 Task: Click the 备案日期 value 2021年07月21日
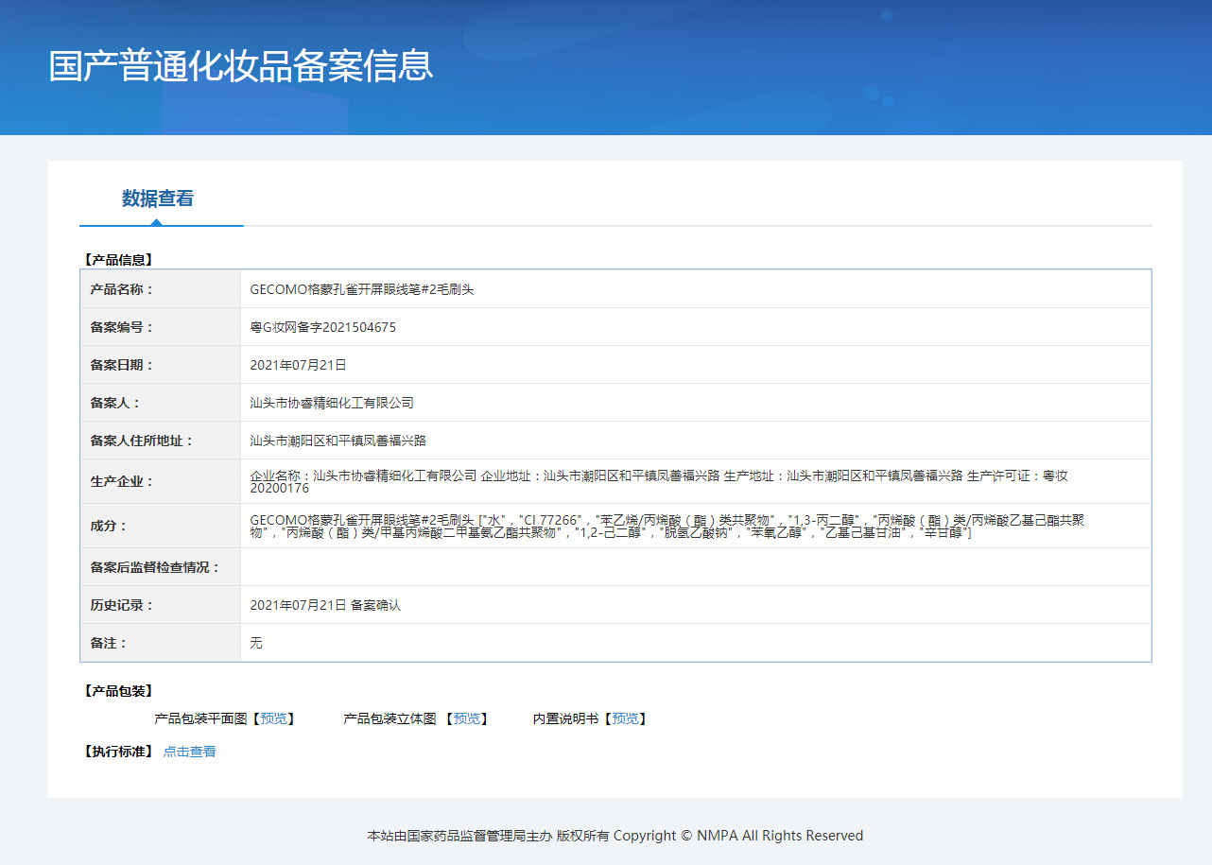298,365
